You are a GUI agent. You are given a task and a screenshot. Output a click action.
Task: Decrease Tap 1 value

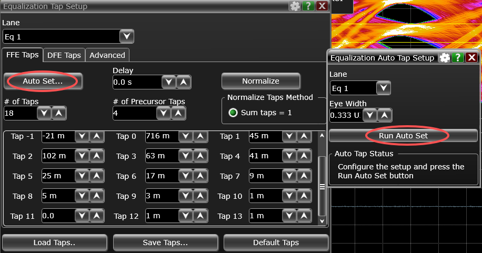click(x=289, y=136)
